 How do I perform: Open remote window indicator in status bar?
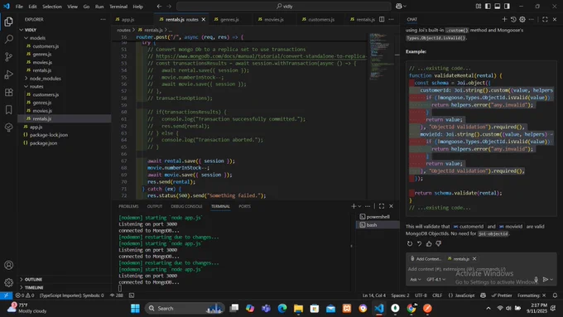tap(6, 295)
